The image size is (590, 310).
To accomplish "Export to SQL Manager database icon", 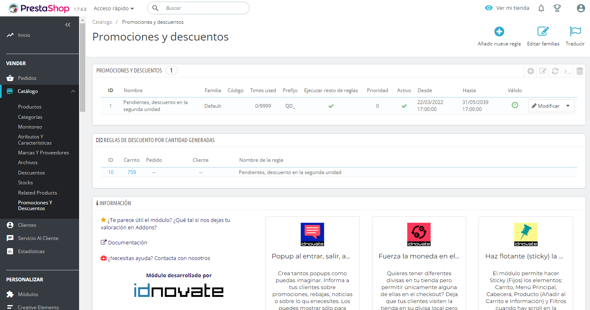I will click(579, 71).
